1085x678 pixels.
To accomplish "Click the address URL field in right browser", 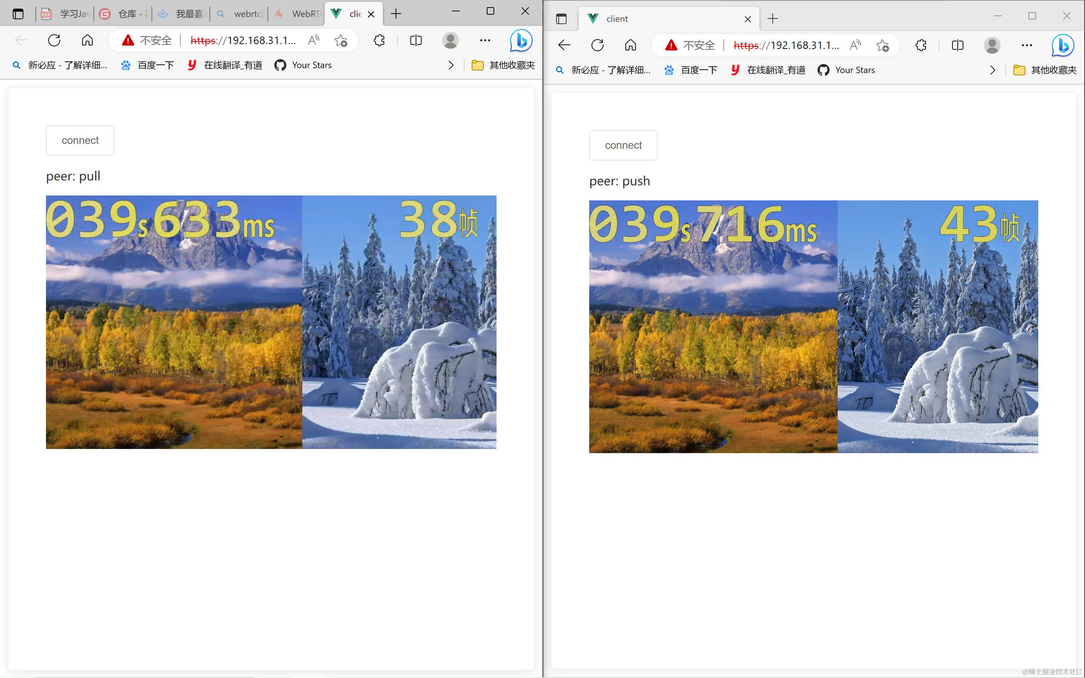I will point(786,45).
